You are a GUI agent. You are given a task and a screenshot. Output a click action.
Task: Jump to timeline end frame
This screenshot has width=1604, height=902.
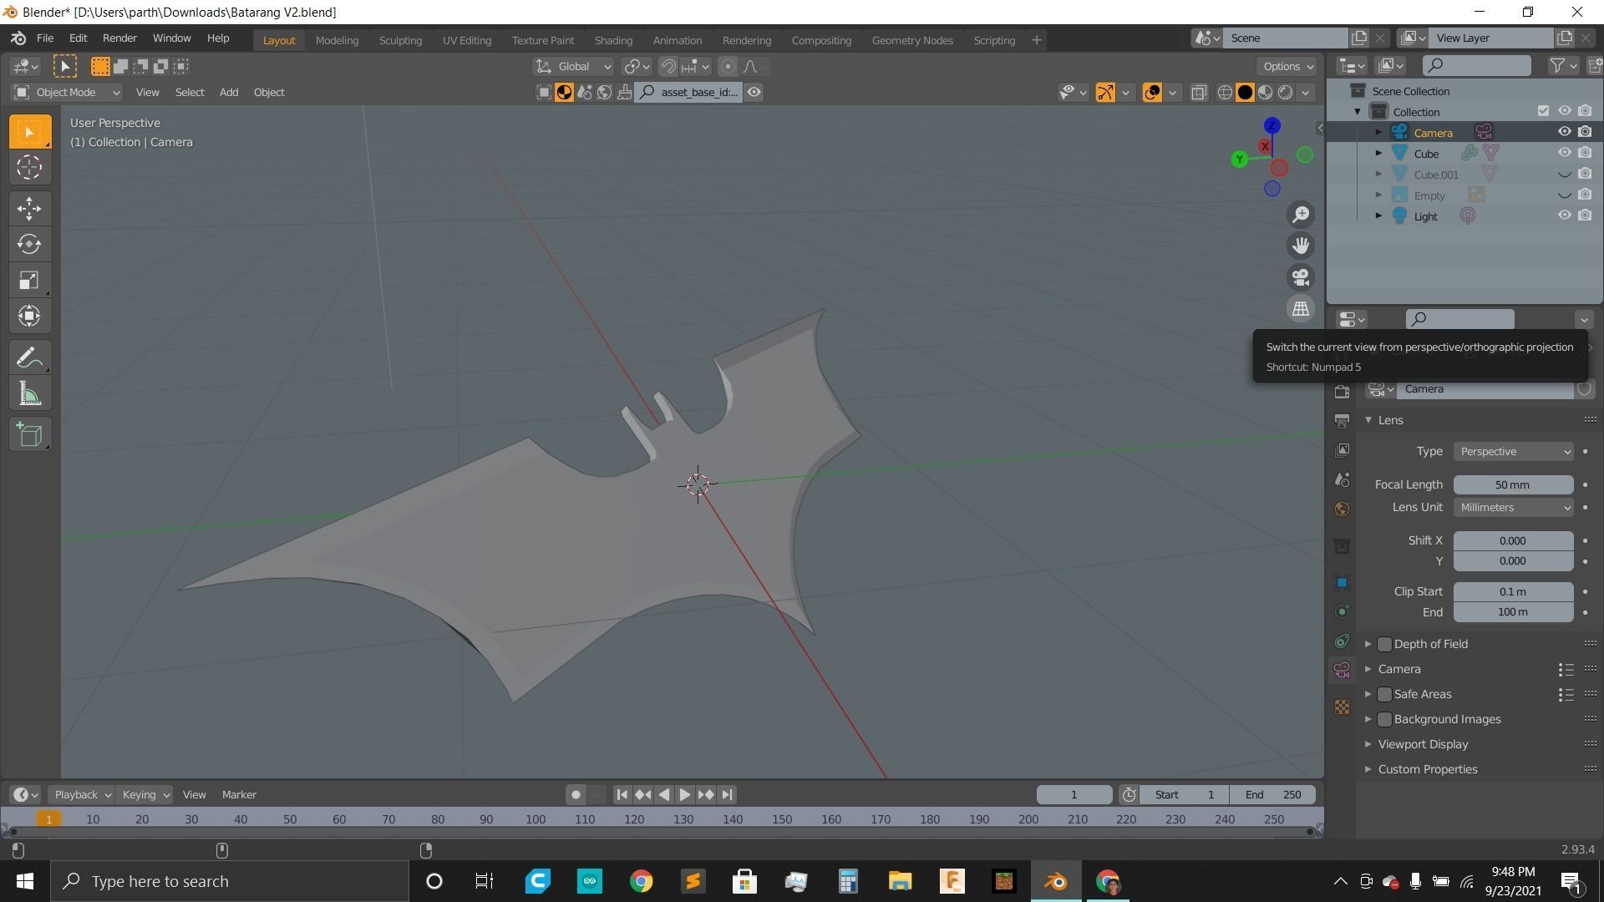coord(727,795)
